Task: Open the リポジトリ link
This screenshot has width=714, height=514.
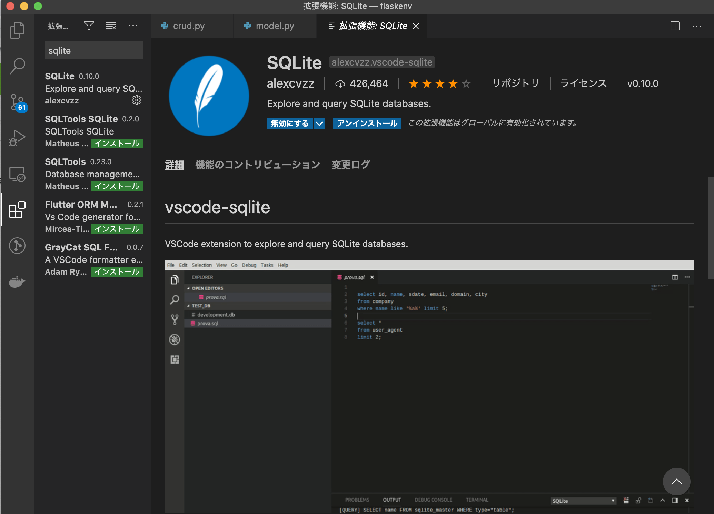Action: coord(515,83)
